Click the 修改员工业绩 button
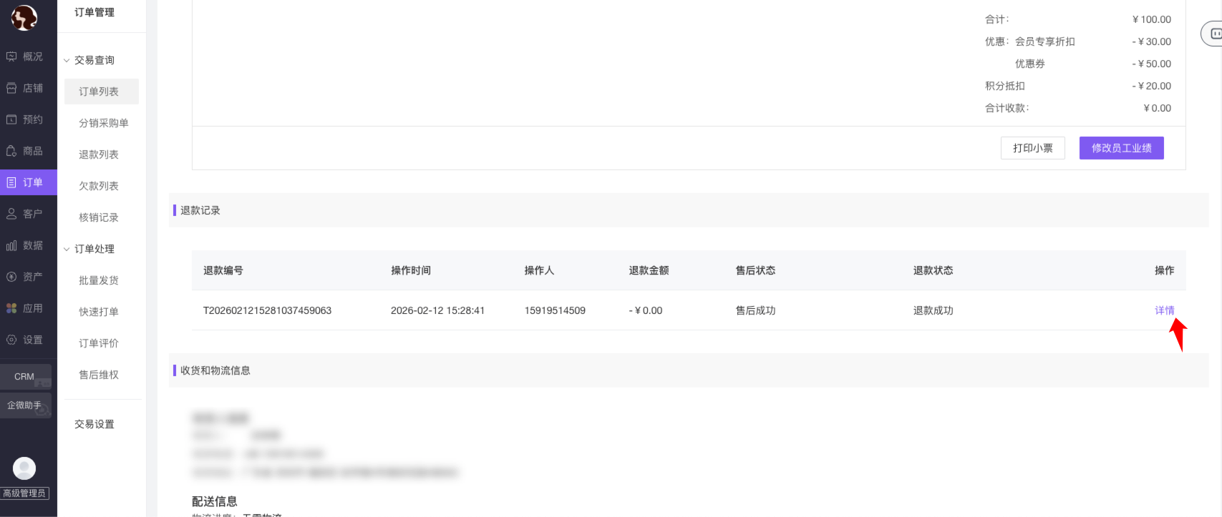This screenshot has height=517, width=1222. (1121, 148)
